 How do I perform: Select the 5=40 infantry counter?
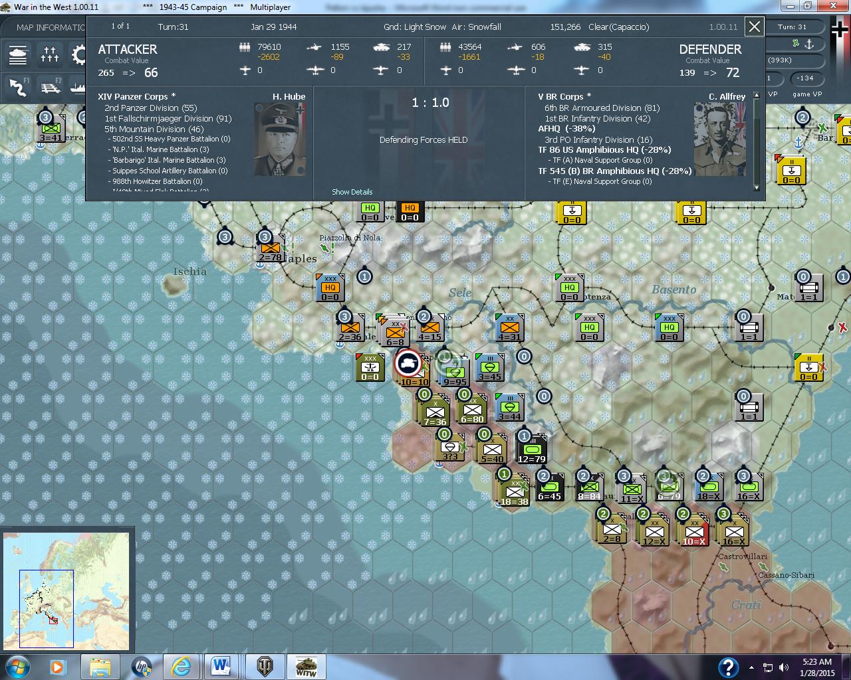click(x=493, y=450)
